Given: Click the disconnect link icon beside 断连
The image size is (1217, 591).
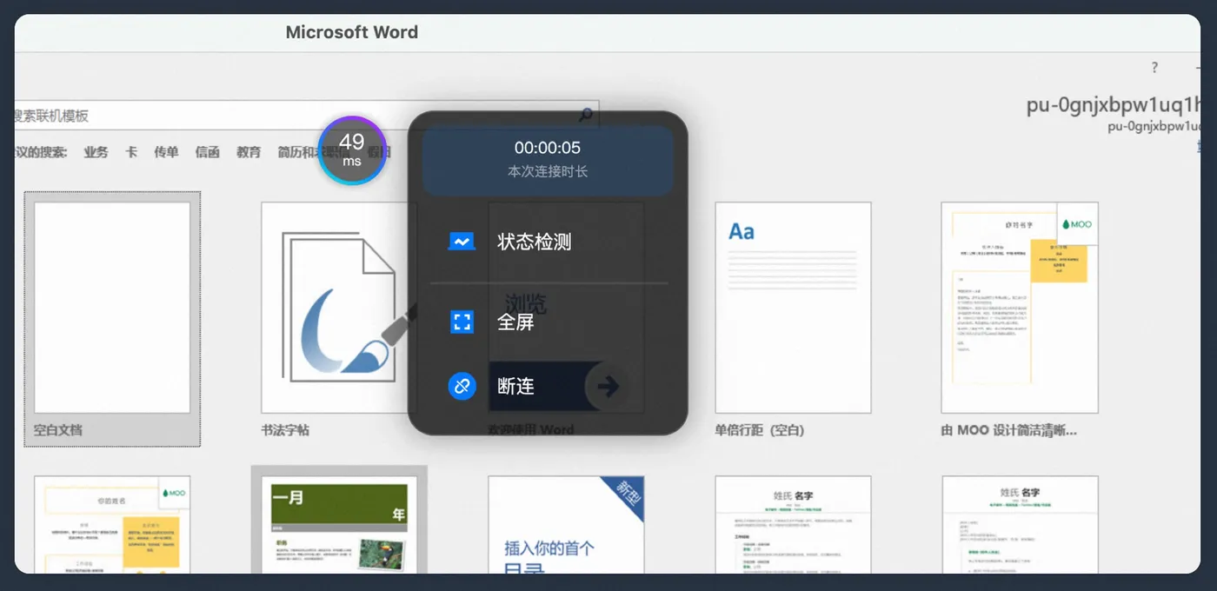Looking at the screenshot, I should point(462,386).
